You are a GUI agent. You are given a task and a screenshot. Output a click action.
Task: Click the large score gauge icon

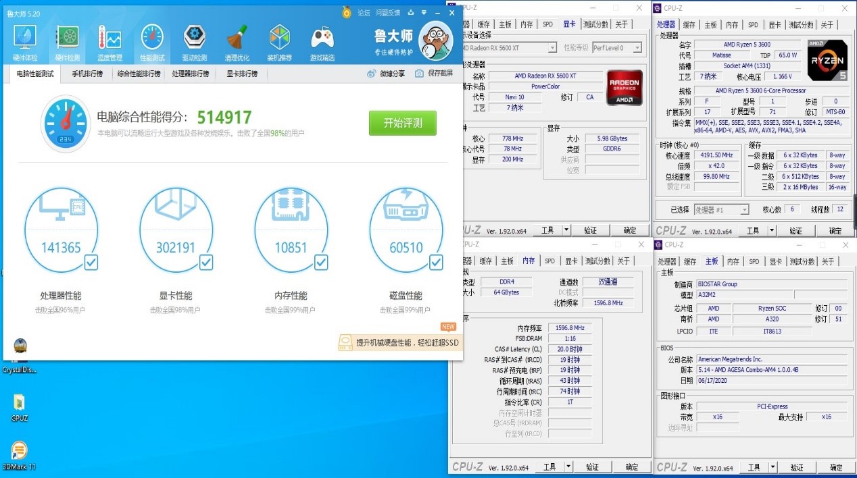point(66,124)
